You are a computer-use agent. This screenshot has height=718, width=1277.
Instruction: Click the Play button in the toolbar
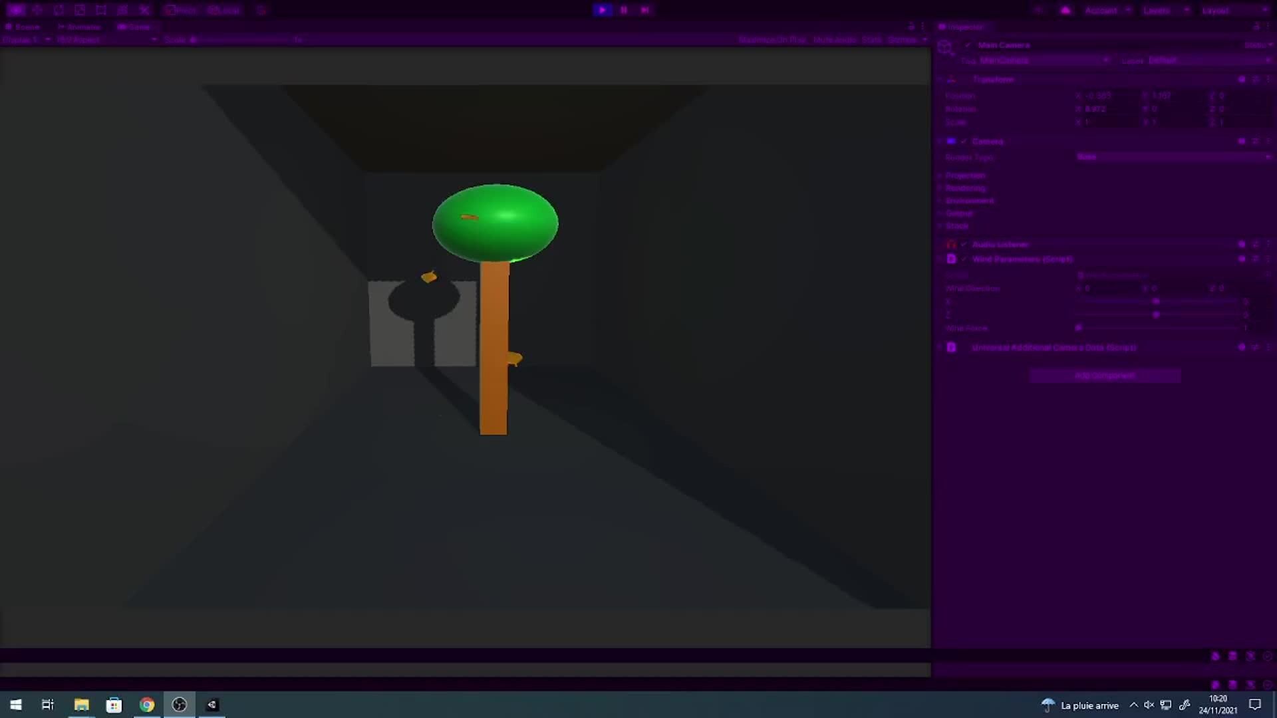pos(602,10)
